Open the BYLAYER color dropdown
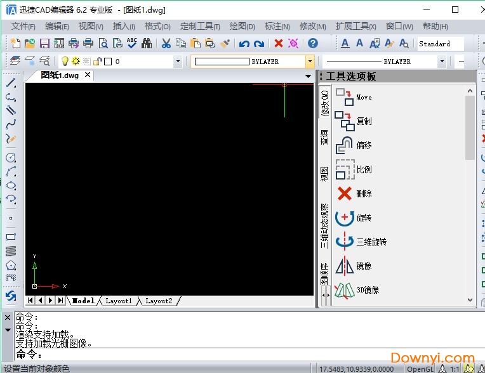The image size is (485, 373). pyautogui.click(x=310, y=62)
